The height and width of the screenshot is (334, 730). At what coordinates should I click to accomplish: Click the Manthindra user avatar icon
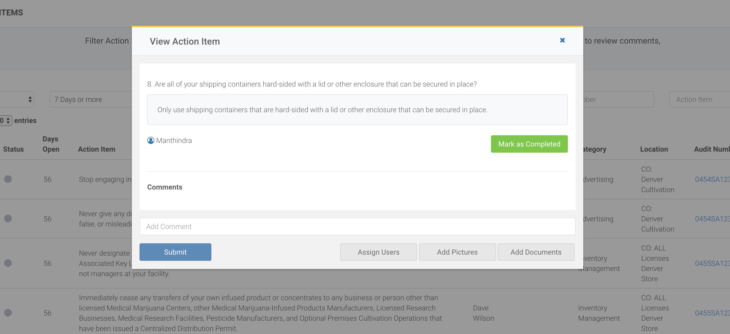tap(151, 140)
